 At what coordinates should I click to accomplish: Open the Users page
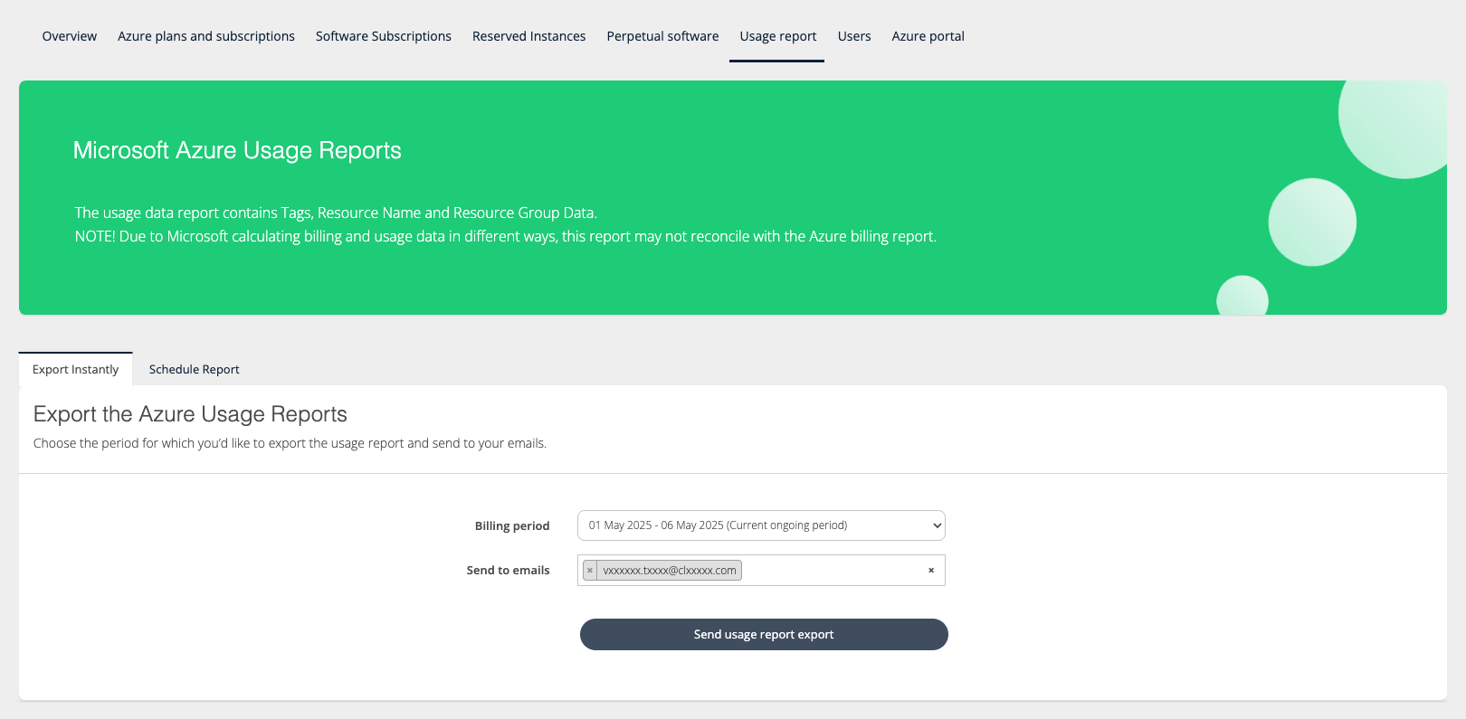coord(853,36)
